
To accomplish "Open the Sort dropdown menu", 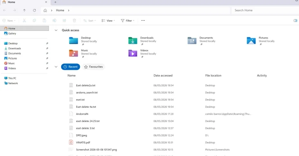I will 90,21.
